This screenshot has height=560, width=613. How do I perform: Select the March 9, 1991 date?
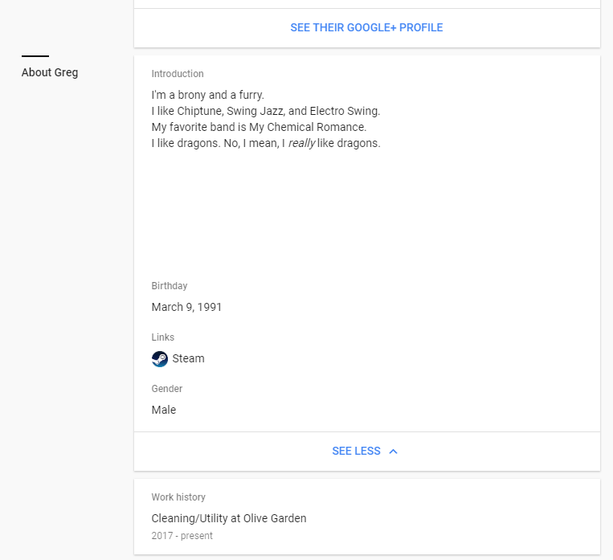tap(186, 307)
